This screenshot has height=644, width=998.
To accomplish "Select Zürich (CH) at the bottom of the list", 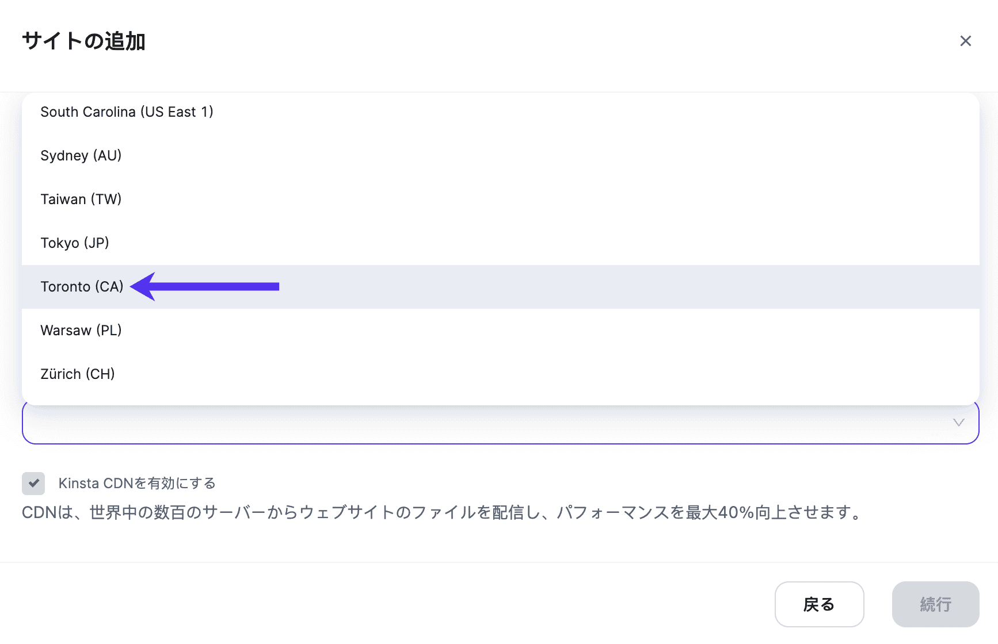I will point(78,374).
